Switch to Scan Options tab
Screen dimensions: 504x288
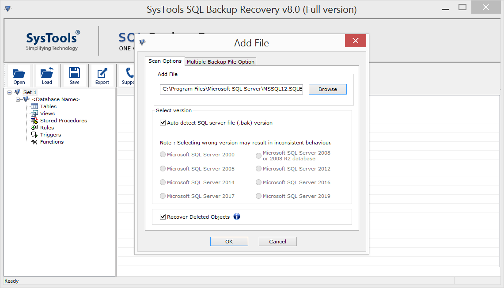165,61
